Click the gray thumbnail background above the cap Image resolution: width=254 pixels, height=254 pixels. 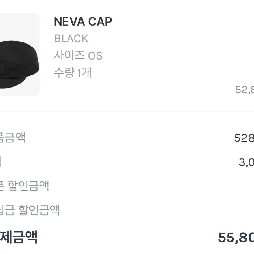click(x=19, y=26)
